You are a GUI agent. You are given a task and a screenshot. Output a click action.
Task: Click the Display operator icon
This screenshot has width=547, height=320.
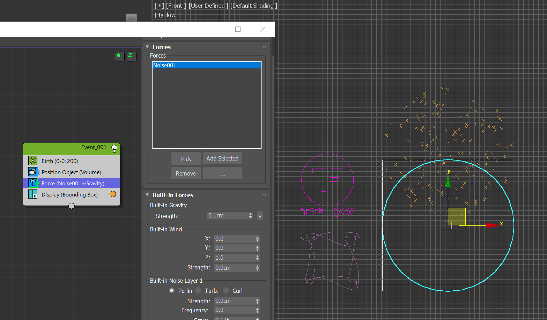coord(33,194)
